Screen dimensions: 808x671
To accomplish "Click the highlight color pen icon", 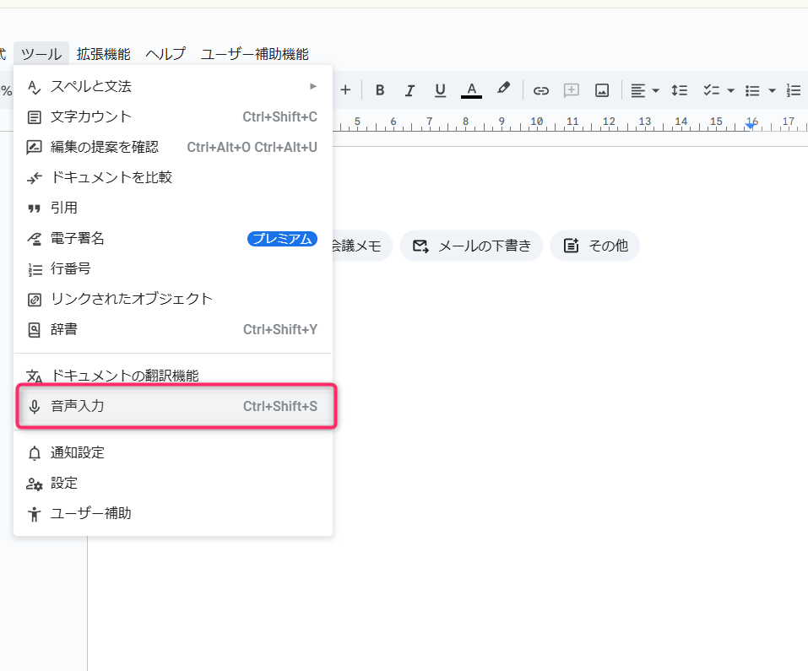I will click(503, 89).
